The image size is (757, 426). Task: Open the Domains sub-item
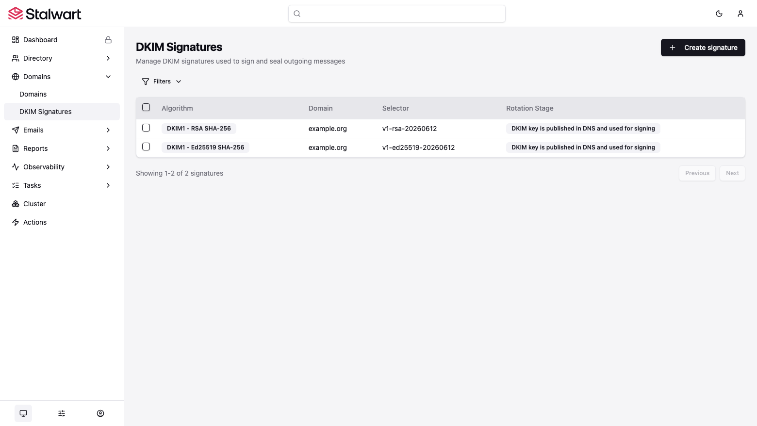62,94
